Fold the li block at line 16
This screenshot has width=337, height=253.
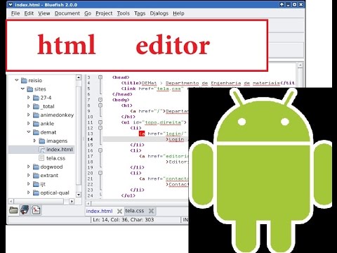click(x=100, y=150)
